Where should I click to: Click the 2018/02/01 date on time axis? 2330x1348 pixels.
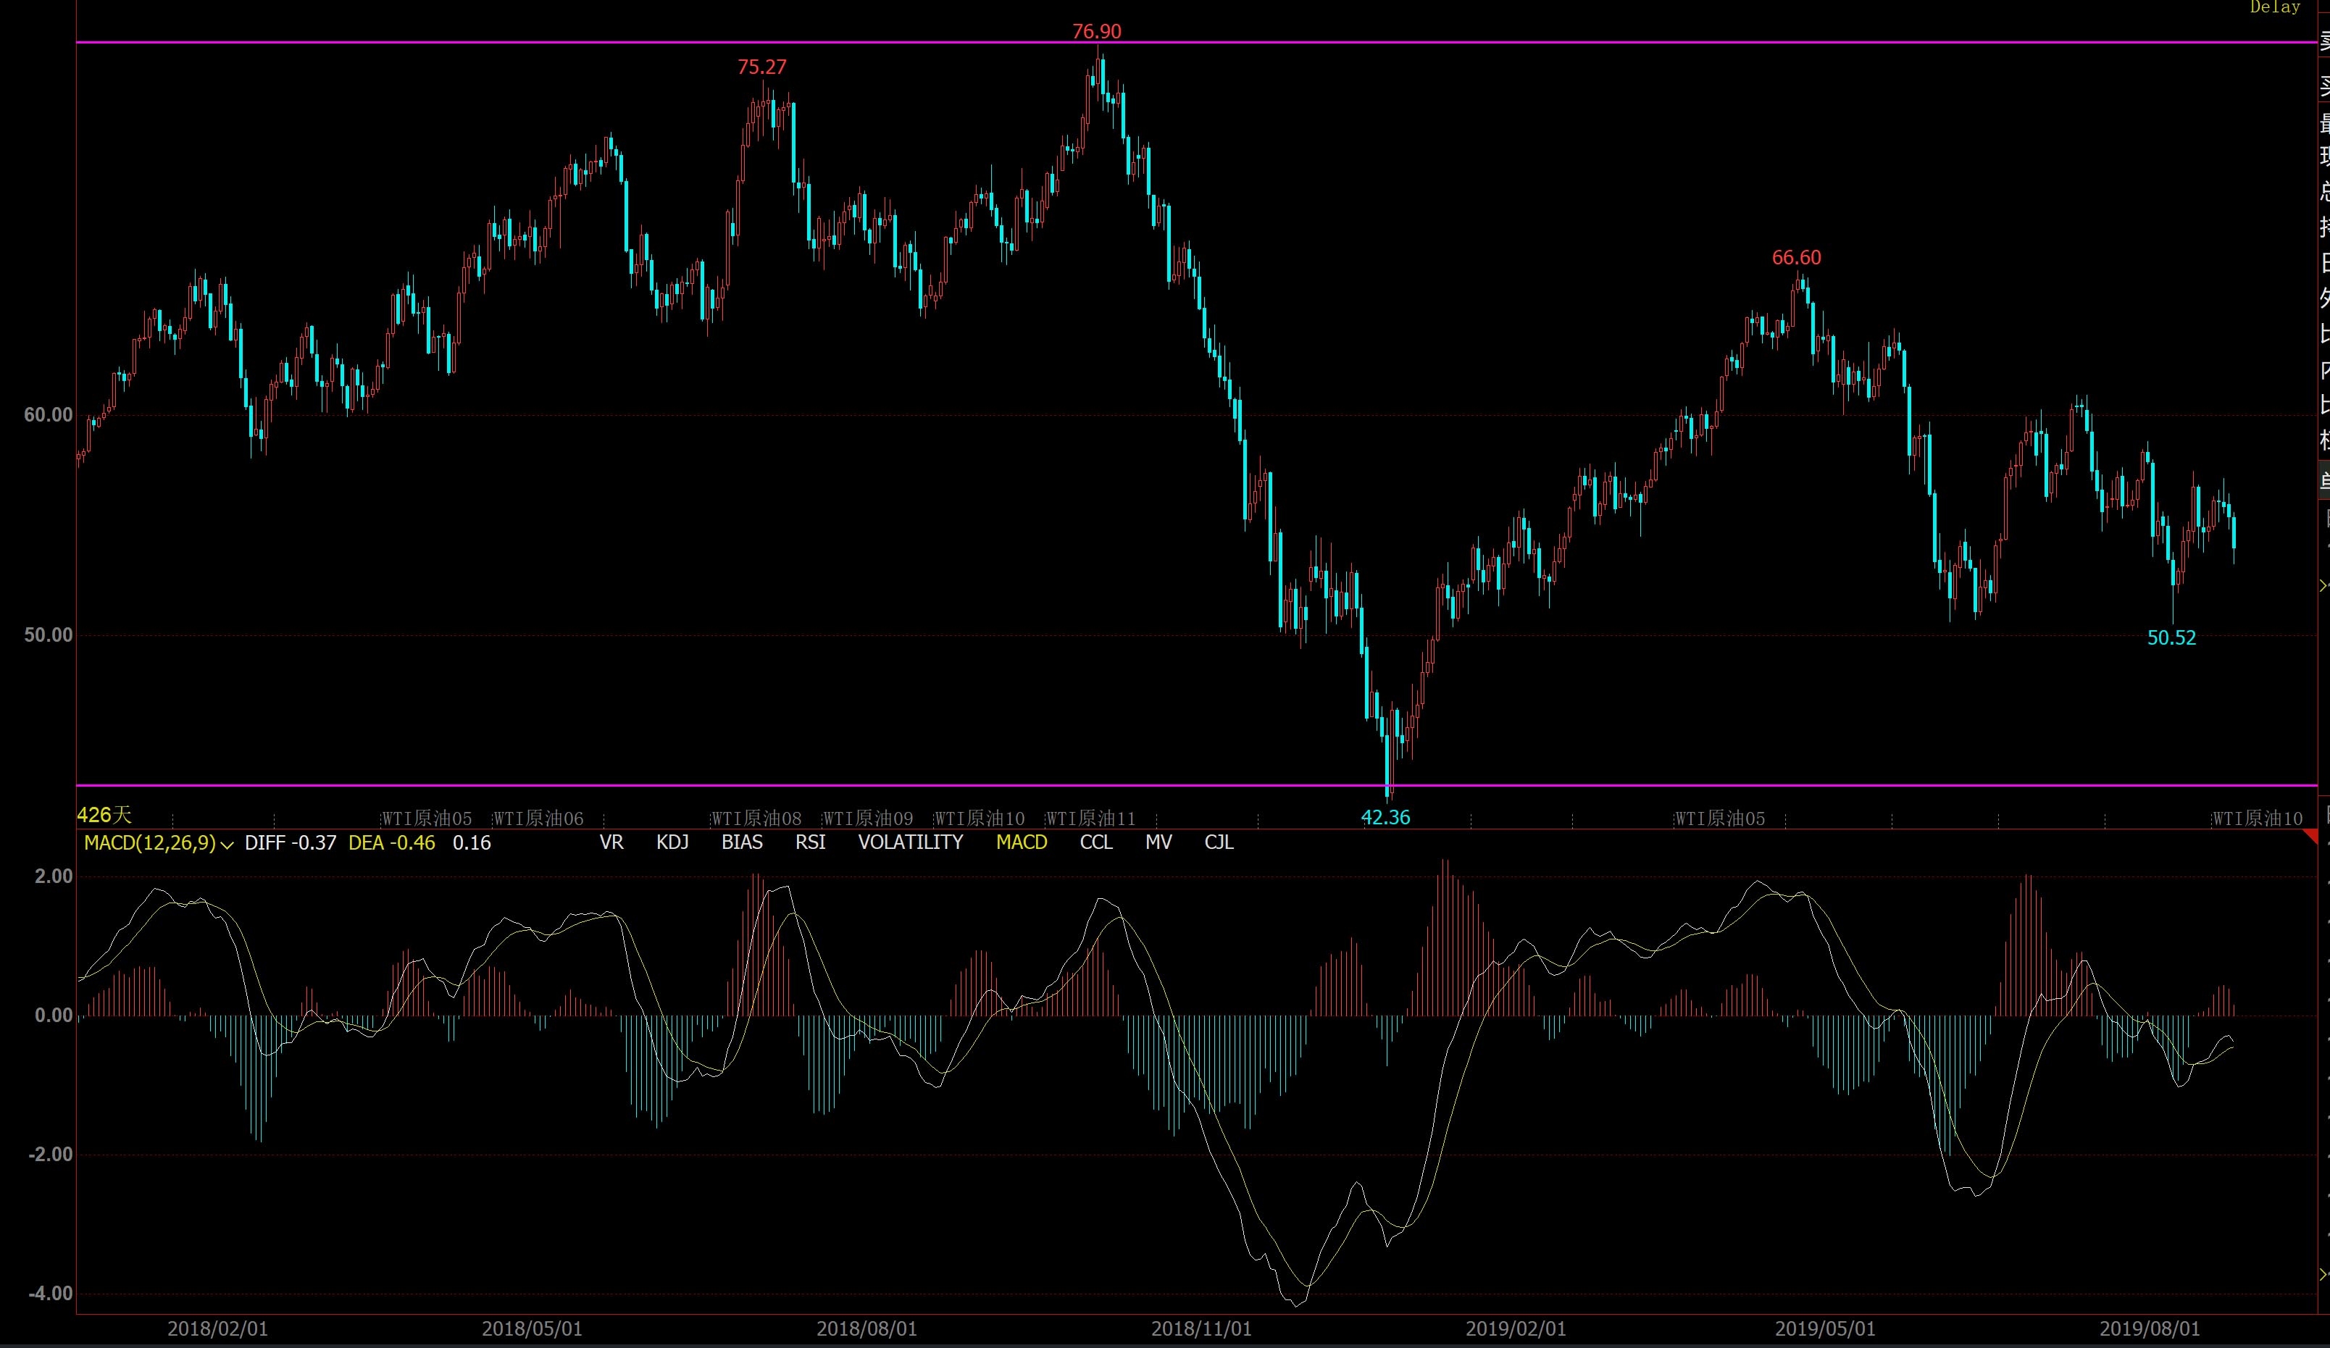[217, 1328]
